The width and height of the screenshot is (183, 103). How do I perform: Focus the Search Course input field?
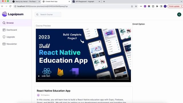(48, 15)
